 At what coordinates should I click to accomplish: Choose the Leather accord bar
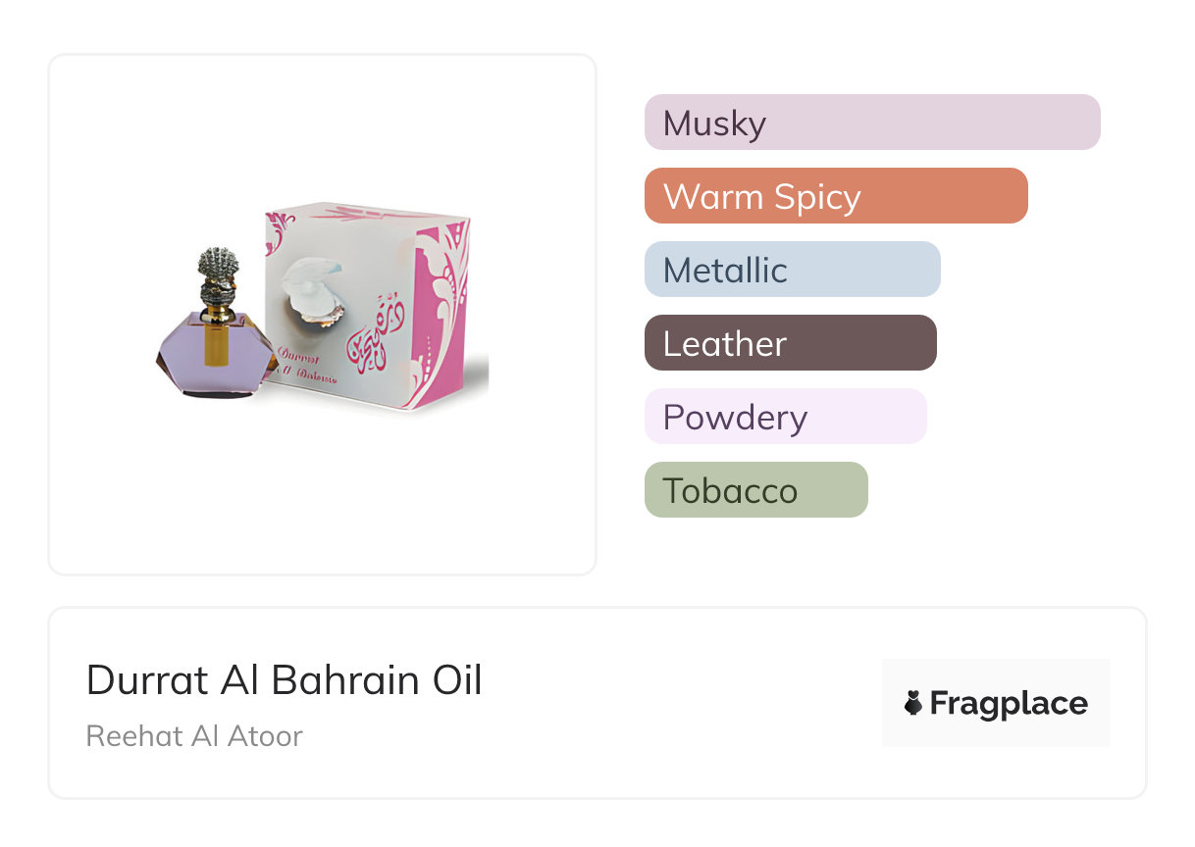tap(790, 343)
